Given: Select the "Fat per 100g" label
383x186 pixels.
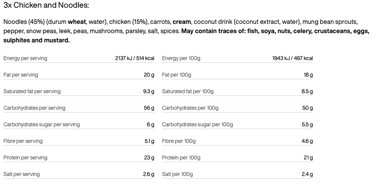Looking at the screenshot, I should pos(176,75).
